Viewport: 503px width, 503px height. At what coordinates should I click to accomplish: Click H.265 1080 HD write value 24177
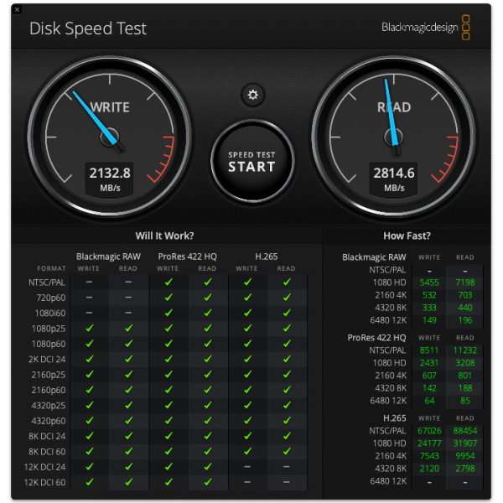[x=429, y=443]
